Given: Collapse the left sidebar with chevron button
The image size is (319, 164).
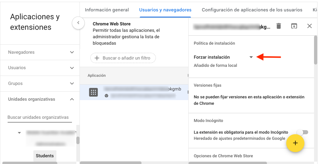Looking at the screenshot, I should 78,22.
